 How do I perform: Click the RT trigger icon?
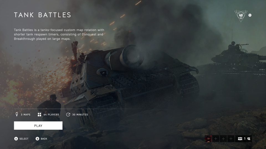coord(249,139)
